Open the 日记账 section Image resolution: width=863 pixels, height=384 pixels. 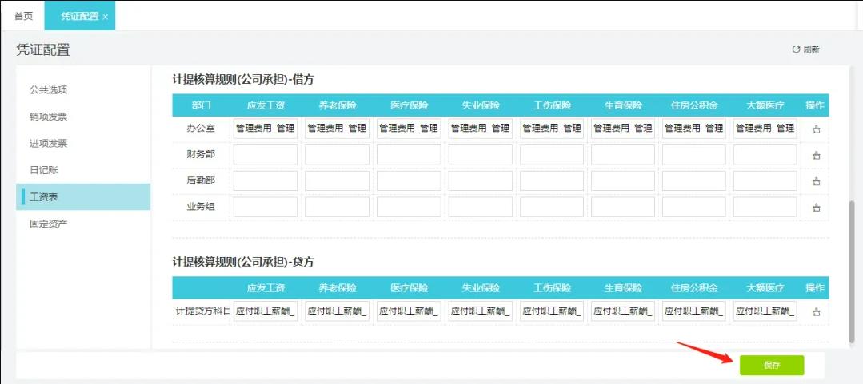pyautogui.click(x=43, y=170)
